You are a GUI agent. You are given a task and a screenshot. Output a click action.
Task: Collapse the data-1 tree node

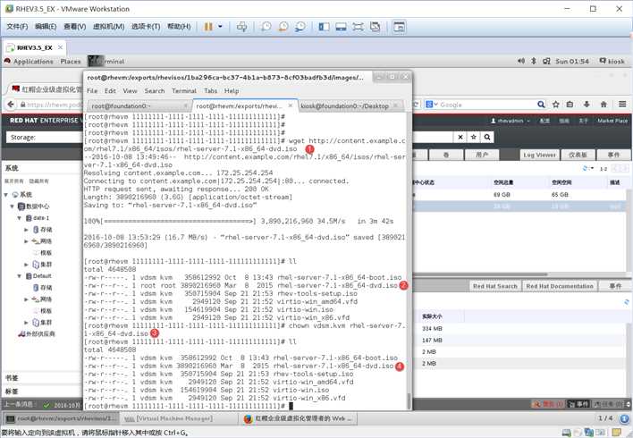[x=19, y=218]
